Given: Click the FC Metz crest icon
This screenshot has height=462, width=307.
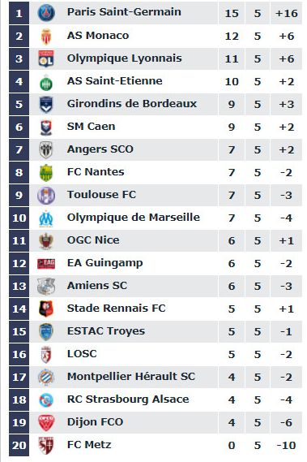Looking at the screenshot, I should point(46,445).
